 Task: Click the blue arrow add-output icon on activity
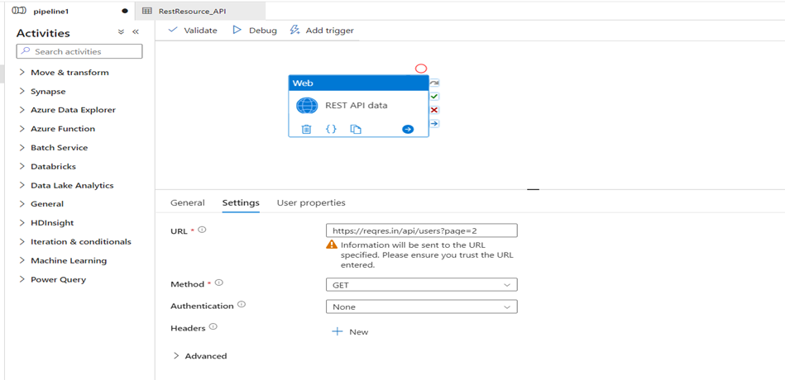408,129
